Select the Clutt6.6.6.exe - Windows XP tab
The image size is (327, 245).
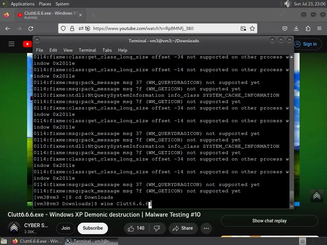[50, 15]
